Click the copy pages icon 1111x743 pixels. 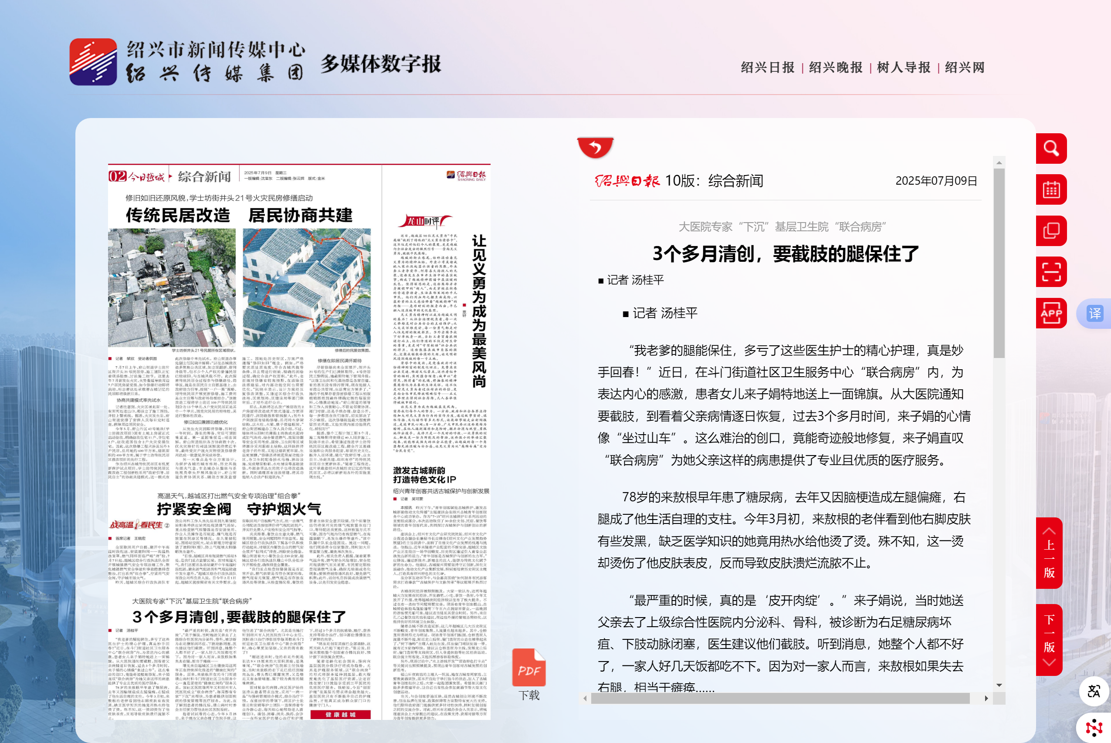(1051, 231)
